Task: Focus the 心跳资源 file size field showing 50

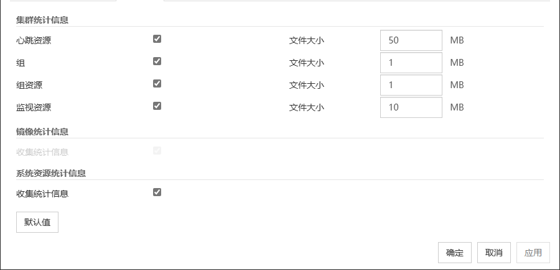Action: pos(411,40)
